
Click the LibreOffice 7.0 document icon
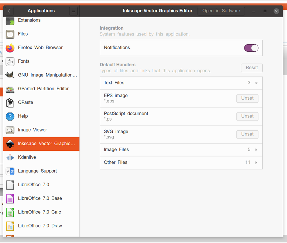point(10,185)
